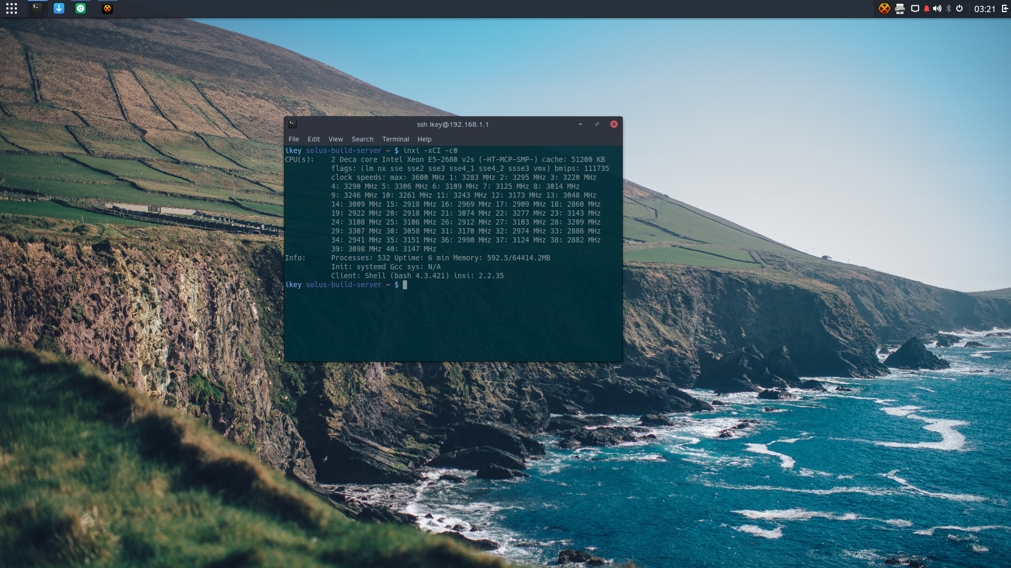Click the terminal window icon in titlebar
The image size is (1011, 568).
click(293, 124)
